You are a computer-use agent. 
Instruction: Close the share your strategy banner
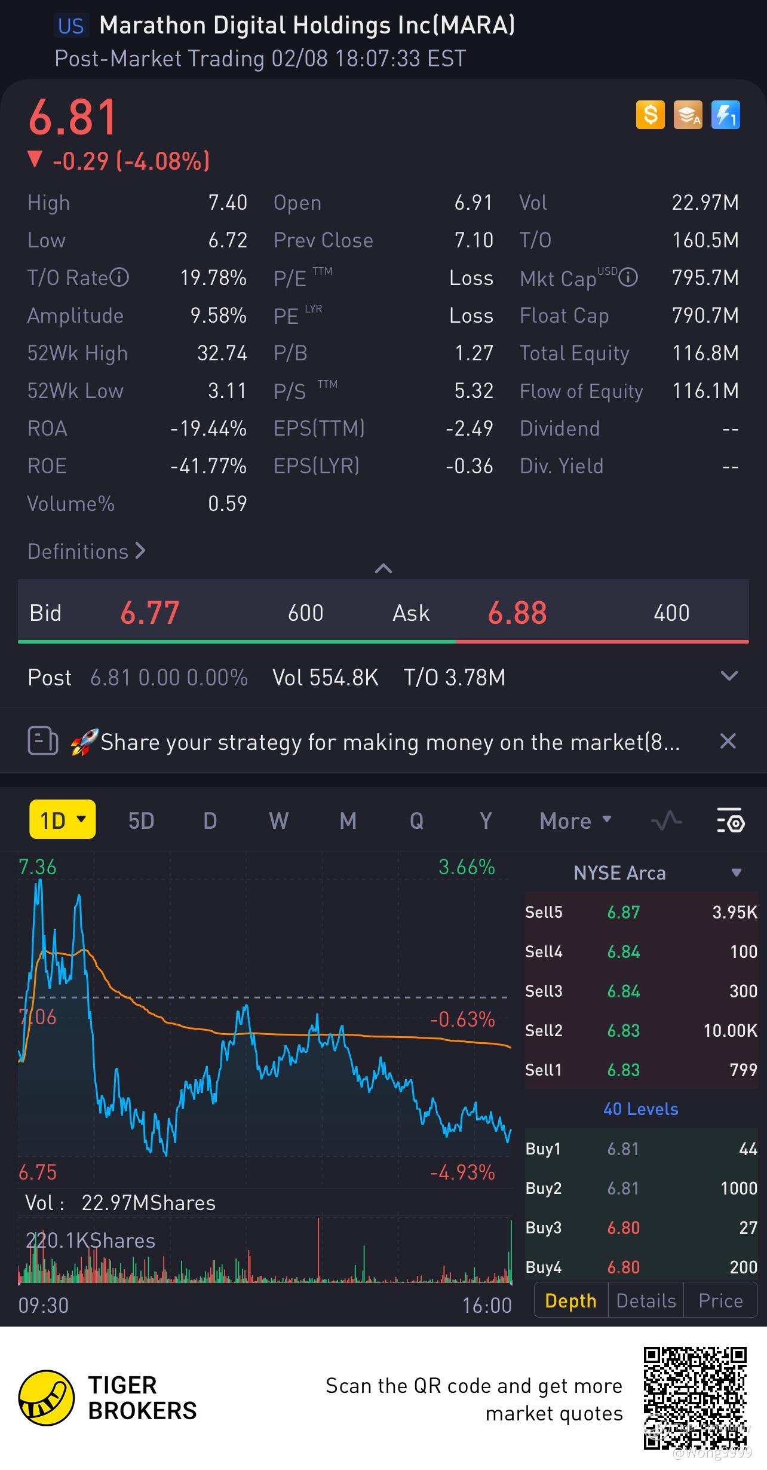pyautogui.click(x=728, y=741)
